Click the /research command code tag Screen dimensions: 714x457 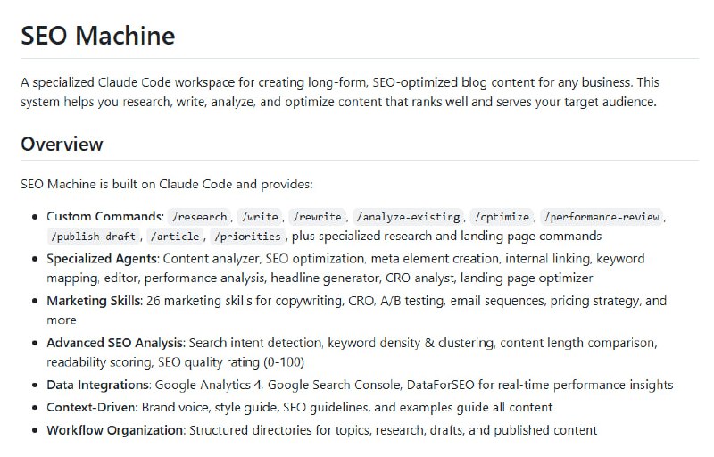[202, 217]
